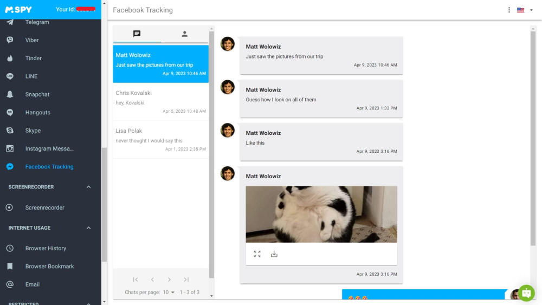Screen dimensions: 542x305
Task: Open the language dropdown arrow
Action: click(531, 10)
